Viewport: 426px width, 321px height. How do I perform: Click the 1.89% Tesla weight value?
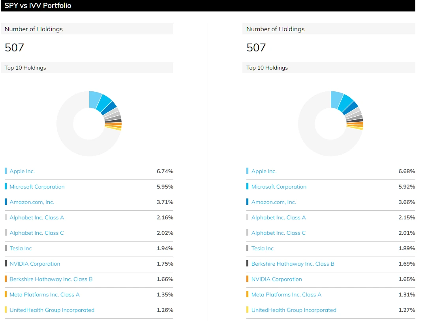click(x=407, y=248)
